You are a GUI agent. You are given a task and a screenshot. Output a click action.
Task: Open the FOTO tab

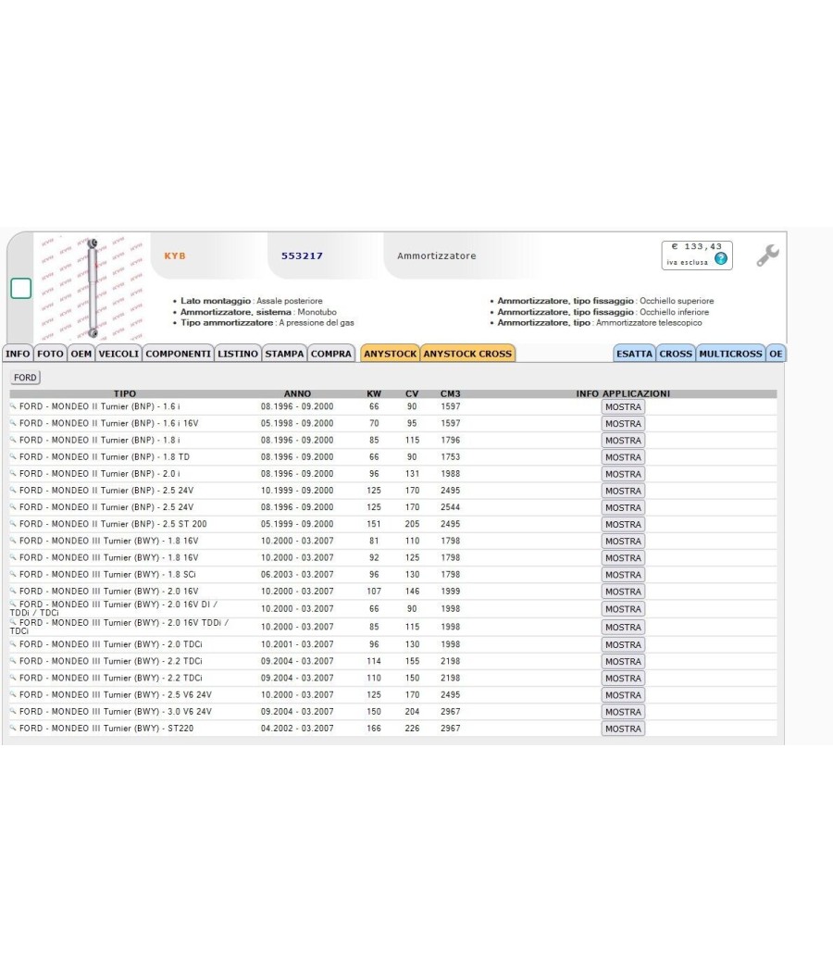(x=50, y=354)
